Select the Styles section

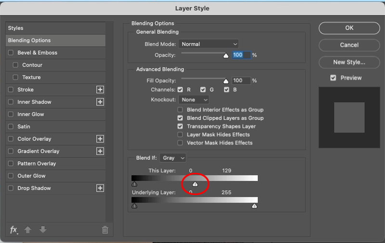click(55, 28)
